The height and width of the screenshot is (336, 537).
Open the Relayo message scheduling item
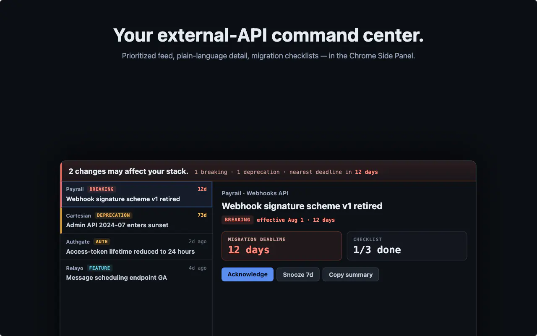pyautogui.click(x=136, y=273)
